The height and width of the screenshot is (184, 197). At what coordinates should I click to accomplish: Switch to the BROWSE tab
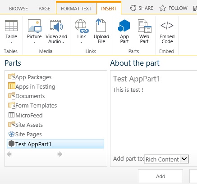pyautogui.click(x=18, y=9)
